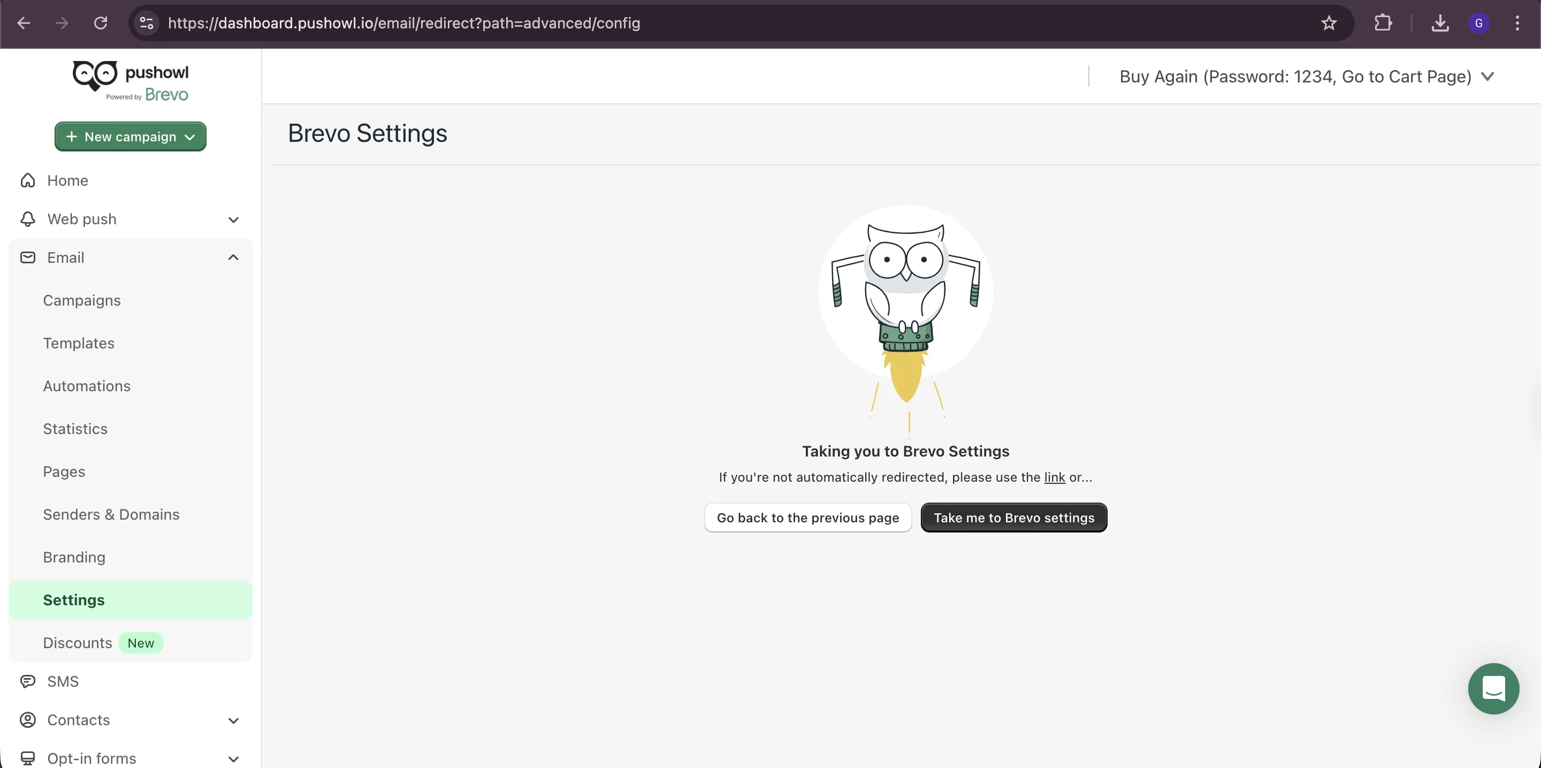The height and width of the screenshot is (768, 1541).
Task: Click the Brevo Settings page heading
Action: [x=367, y=133]
